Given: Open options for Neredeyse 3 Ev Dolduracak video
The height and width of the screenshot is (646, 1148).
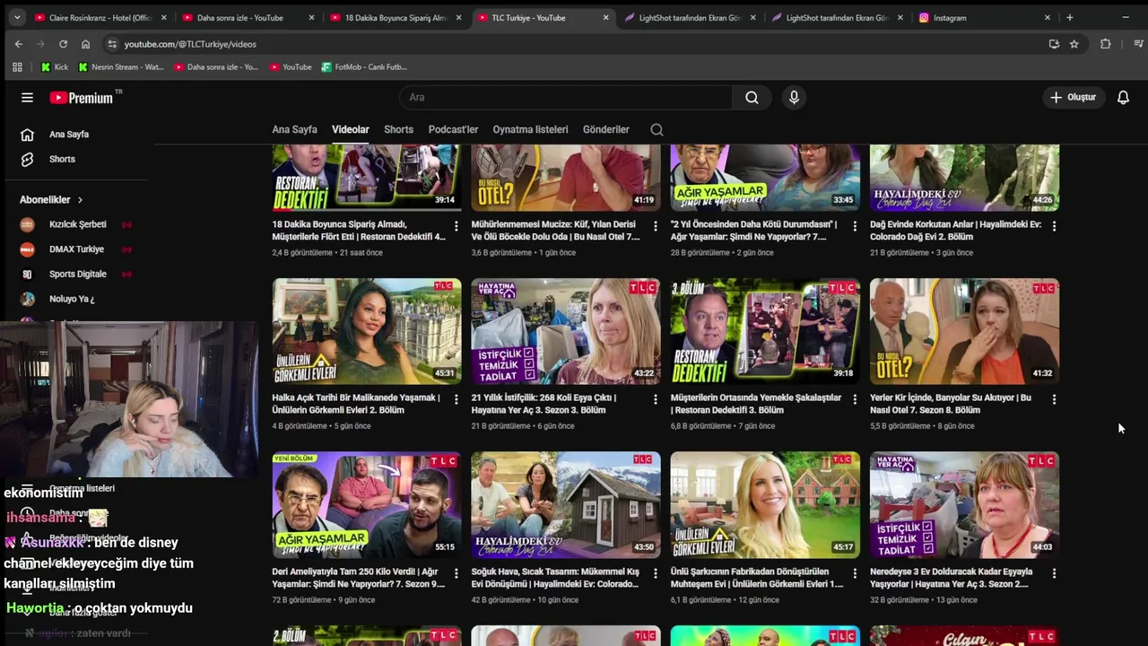Looking at the screenshot, I should [1053, 572].
